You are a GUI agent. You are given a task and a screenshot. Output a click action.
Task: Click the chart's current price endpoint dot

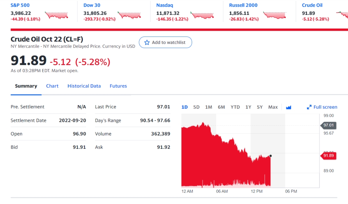tap(271, 156)
